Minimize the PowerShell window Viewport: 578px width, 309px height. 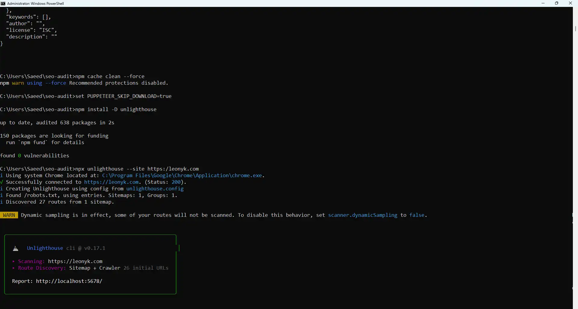543,3
